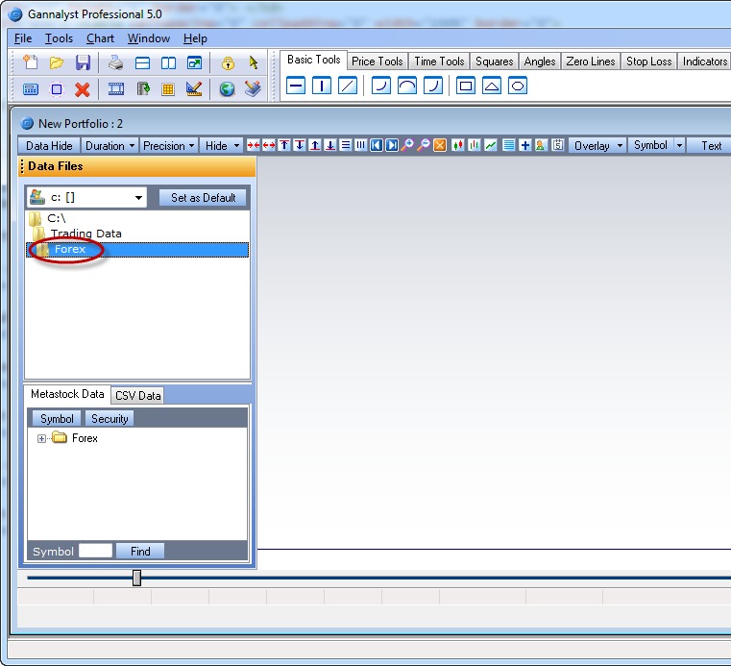This screenshot has height=666, width=731.
Task: Zoom in with the magnifier plus icon
Action: pos(408,145)
